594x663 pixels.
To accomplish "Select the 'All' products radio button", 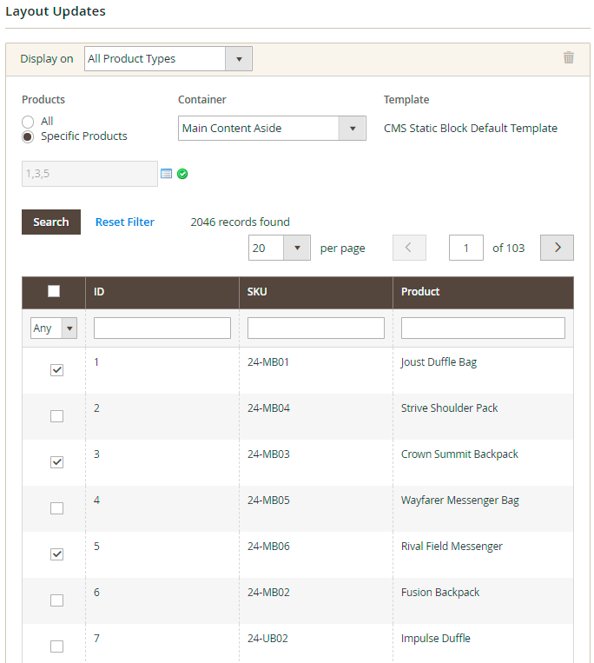I will [29, 122].
